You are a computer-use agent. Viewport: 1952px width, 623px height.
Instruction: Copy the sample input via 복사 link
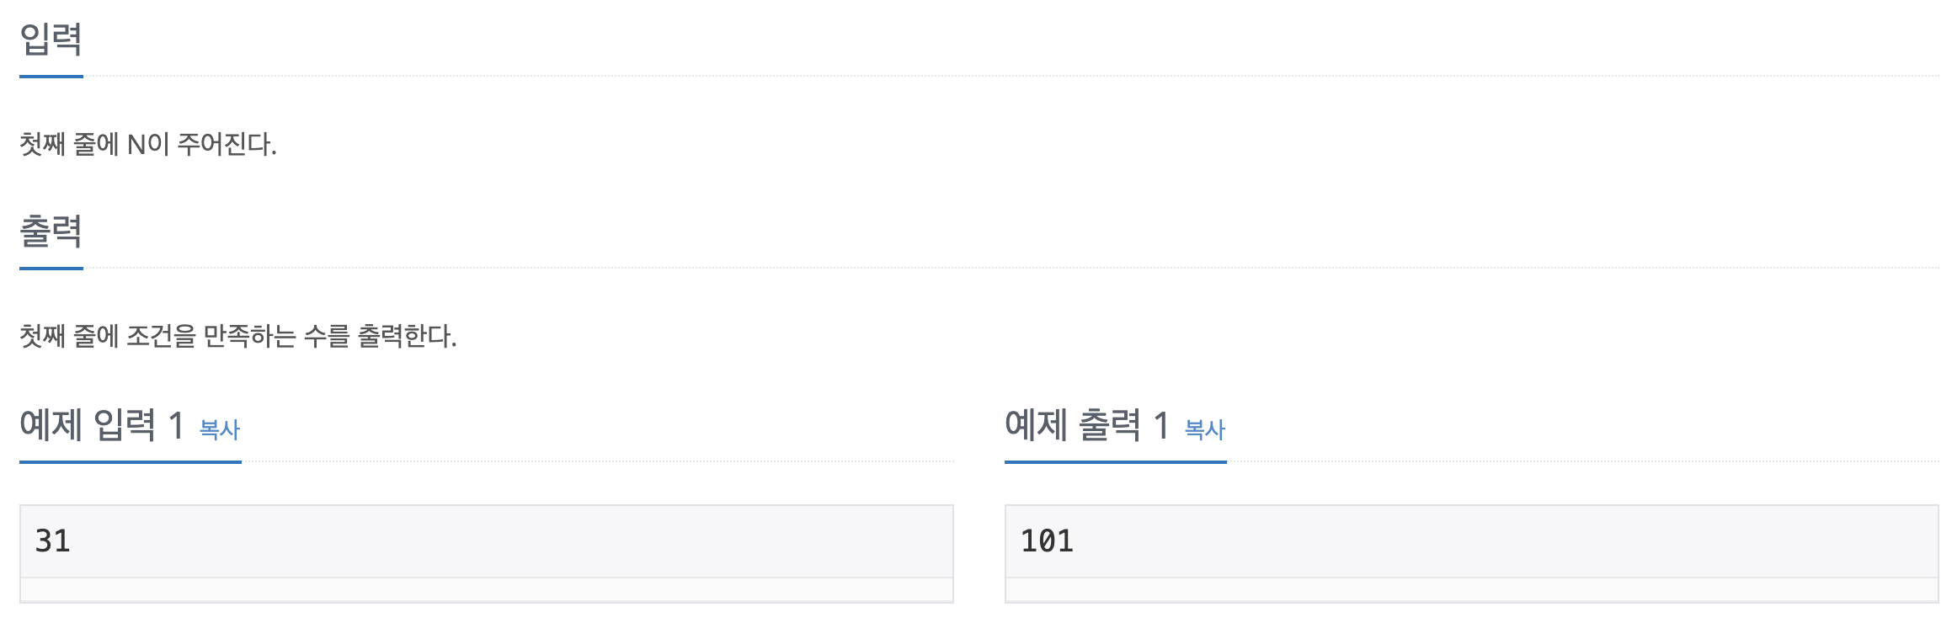[220, 429]
